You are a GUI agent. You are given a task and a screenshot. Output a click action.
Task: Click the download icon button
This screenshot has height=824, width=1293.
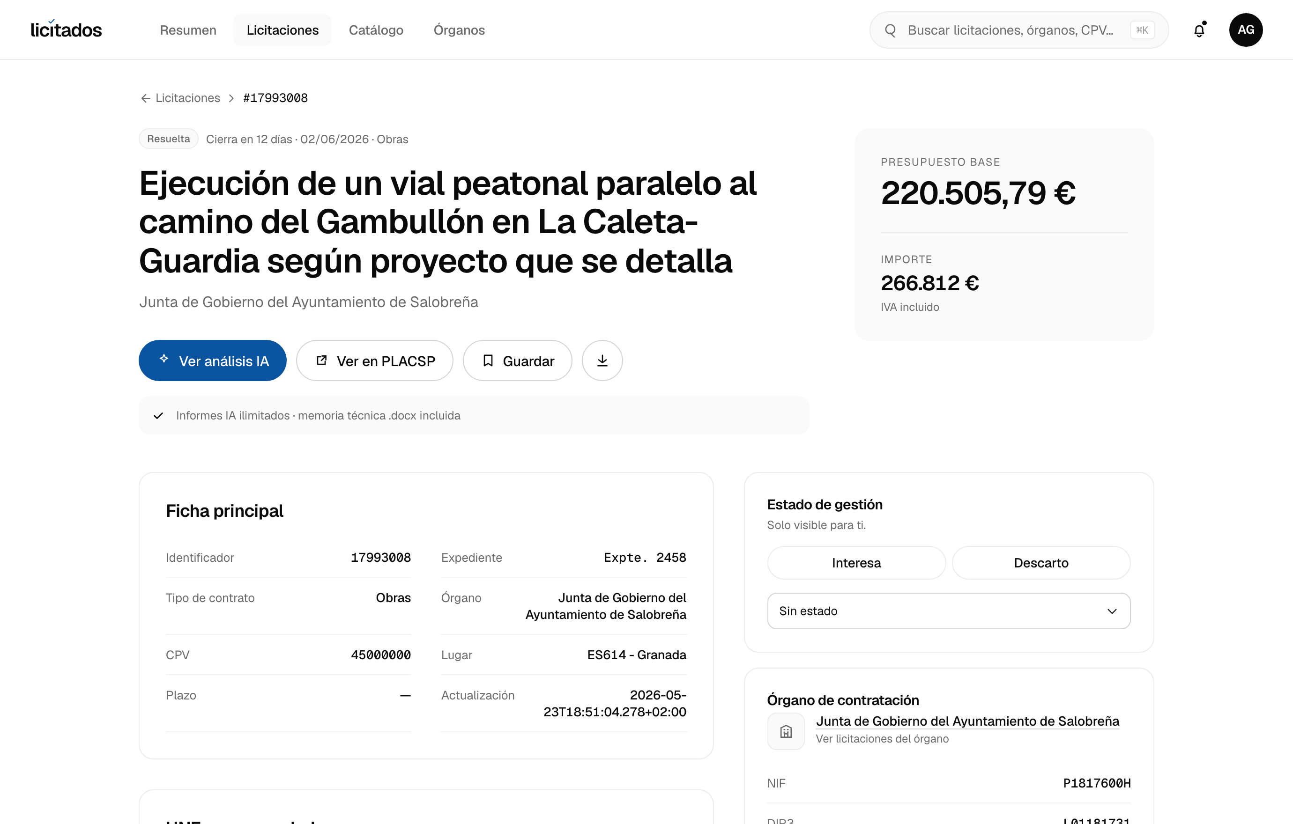click(x=602, y=360)
